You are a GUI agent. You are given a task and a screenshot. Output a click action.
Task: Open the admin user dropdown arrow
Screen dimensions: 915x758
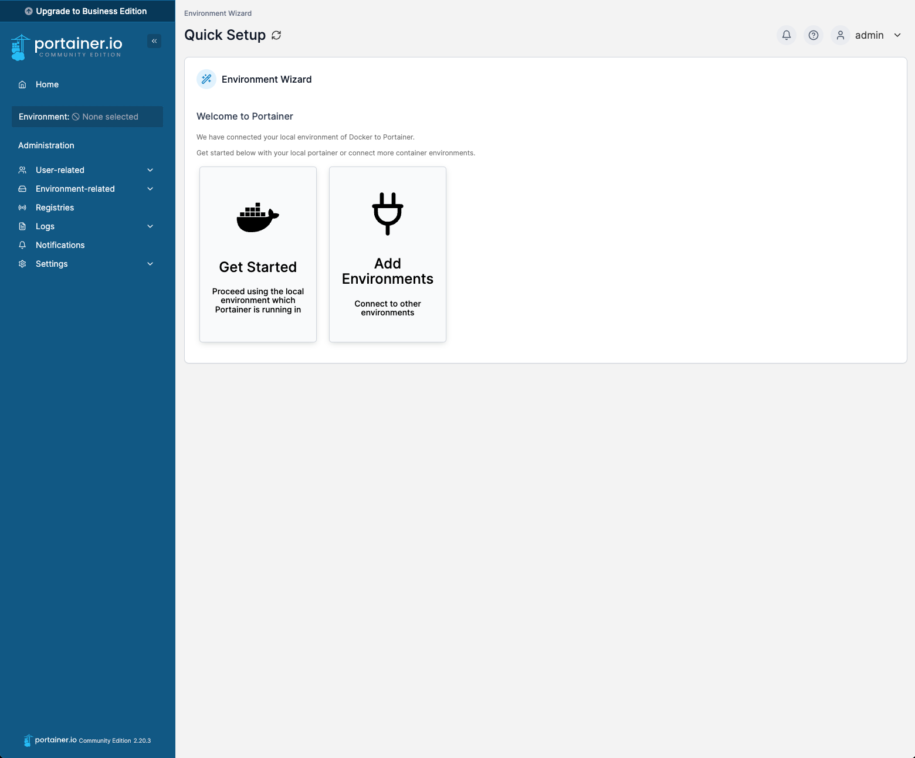pyautogui.click(x=897, y=35)
